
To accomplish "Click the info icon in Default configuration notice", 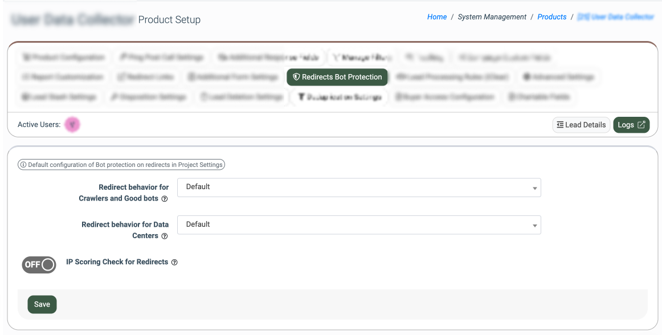I will 23,165.
